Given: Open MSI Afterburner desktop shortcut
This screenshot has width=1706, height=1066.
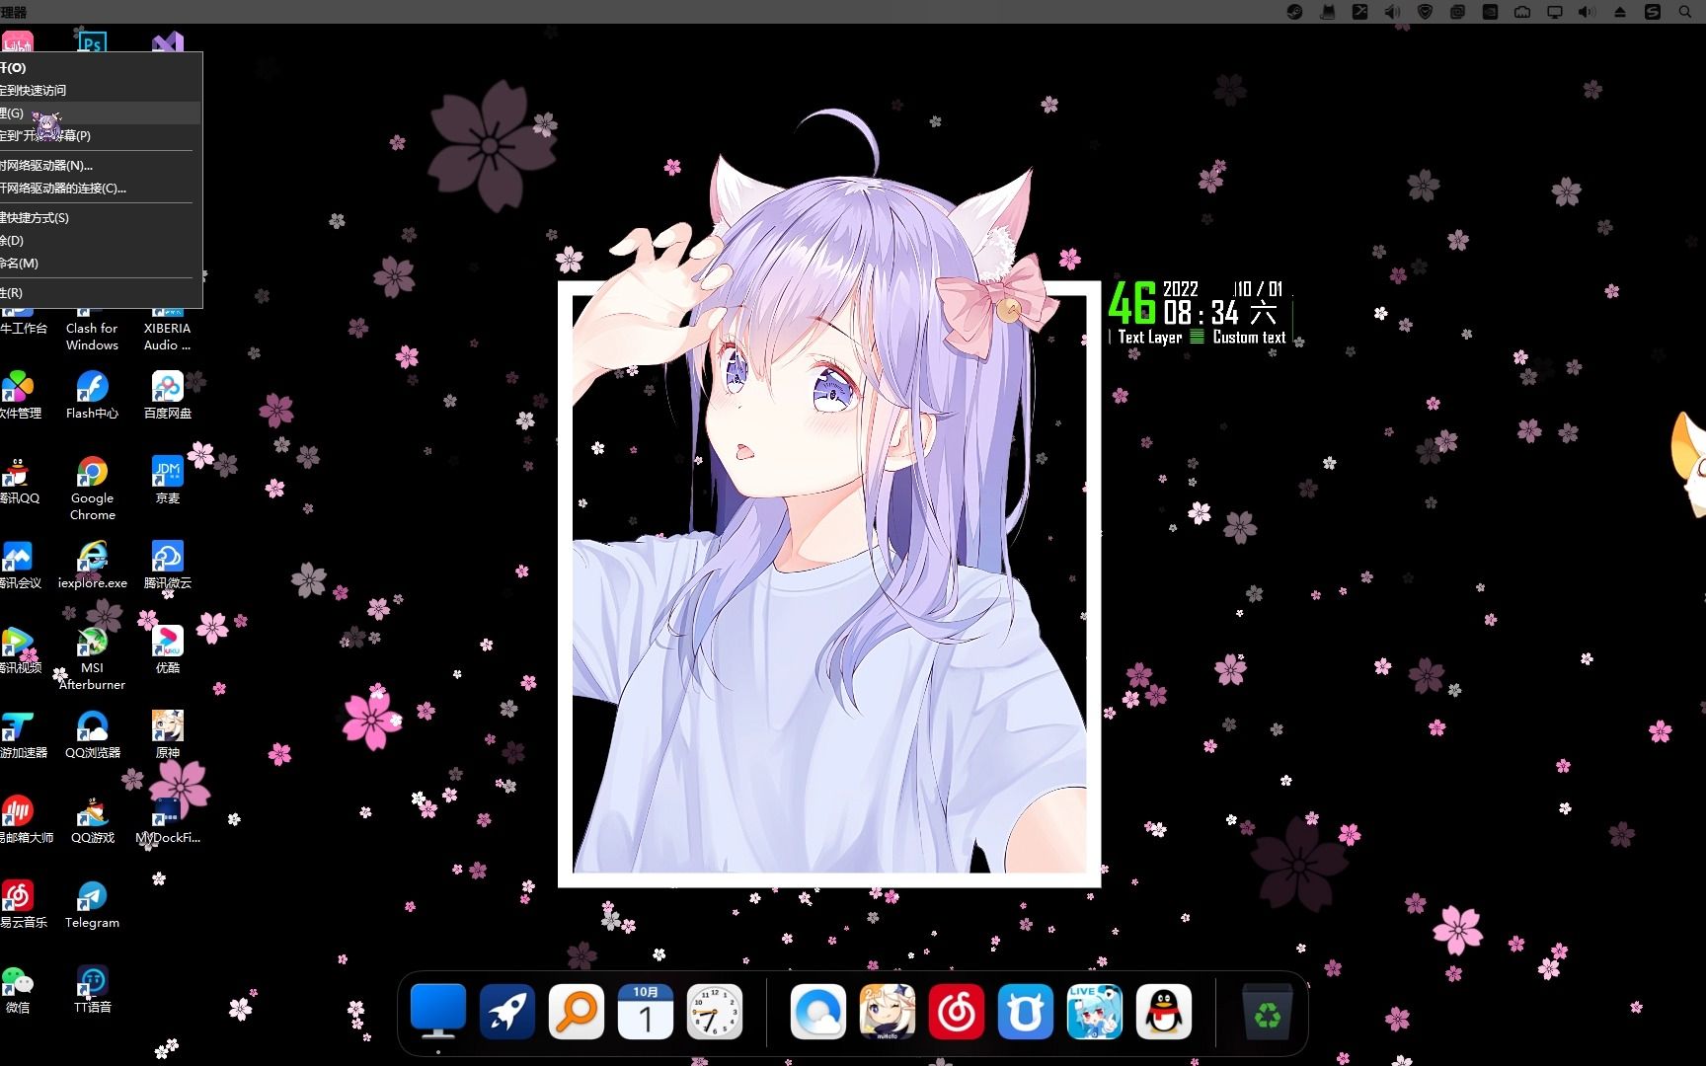Looking at the screenshot, I should click(x=92, y=658).
